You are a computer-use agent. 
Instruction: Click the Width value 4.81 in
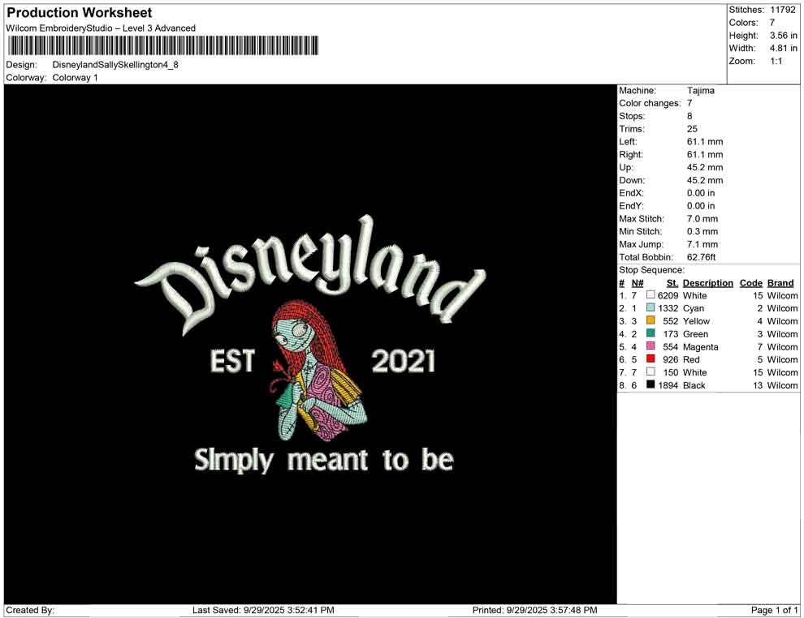(784, 48)
